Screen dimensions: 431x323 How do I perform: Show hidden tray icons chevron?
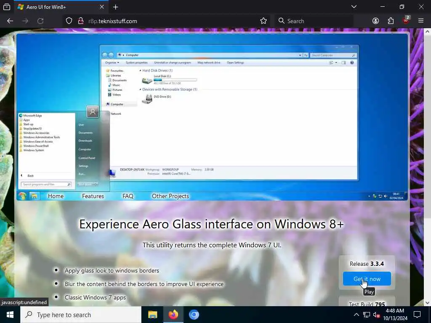point(356,315)
